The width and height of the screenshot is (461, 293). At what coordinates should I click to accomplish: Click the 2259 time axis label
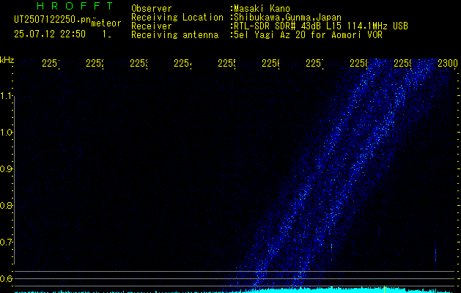click(402, 63)
